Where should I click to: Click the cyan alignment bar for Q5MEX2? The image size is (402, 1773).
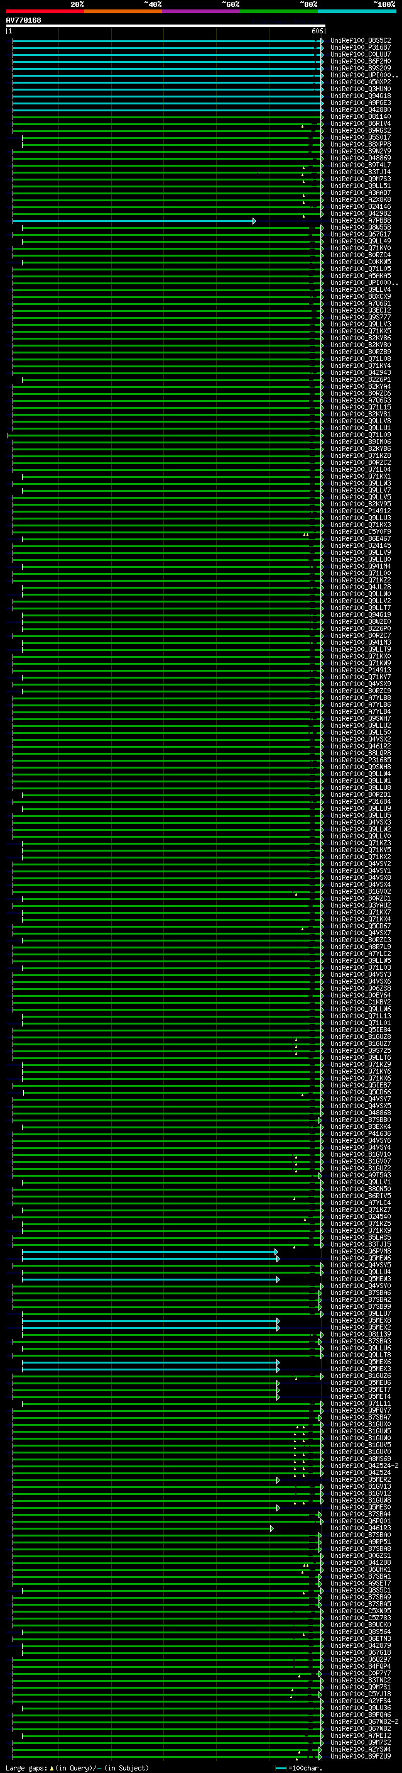[151, 1328]
